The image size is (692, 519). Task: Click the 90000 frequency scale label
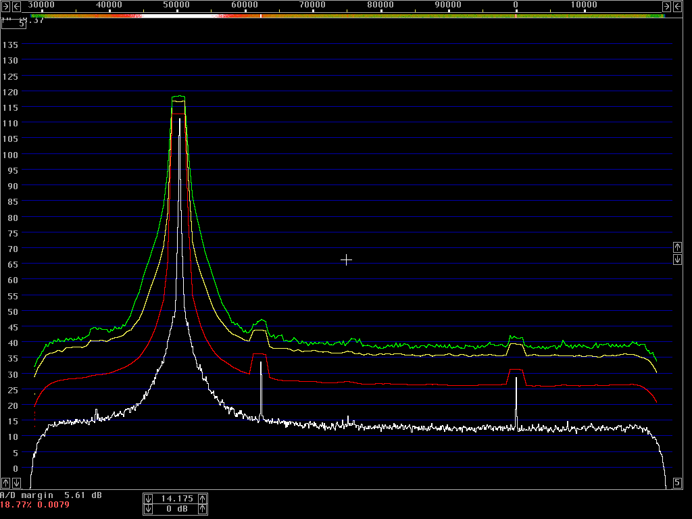coord(449,5)
